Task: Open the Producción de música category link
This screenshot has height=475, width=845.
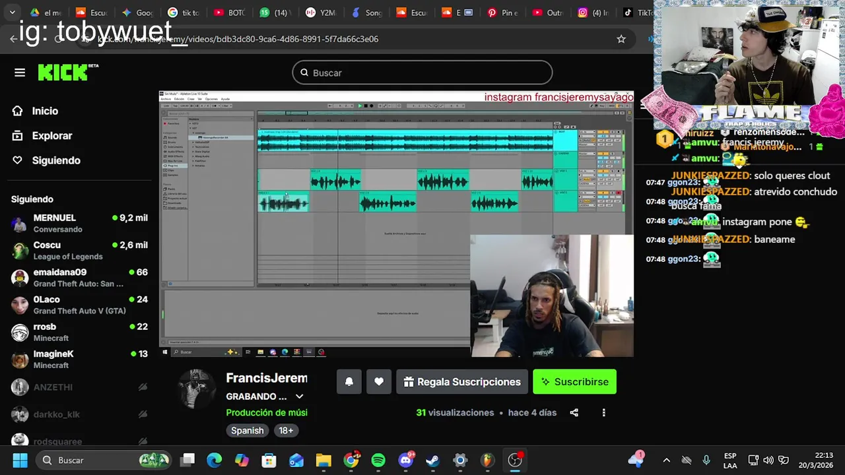Action: (267, 412)
